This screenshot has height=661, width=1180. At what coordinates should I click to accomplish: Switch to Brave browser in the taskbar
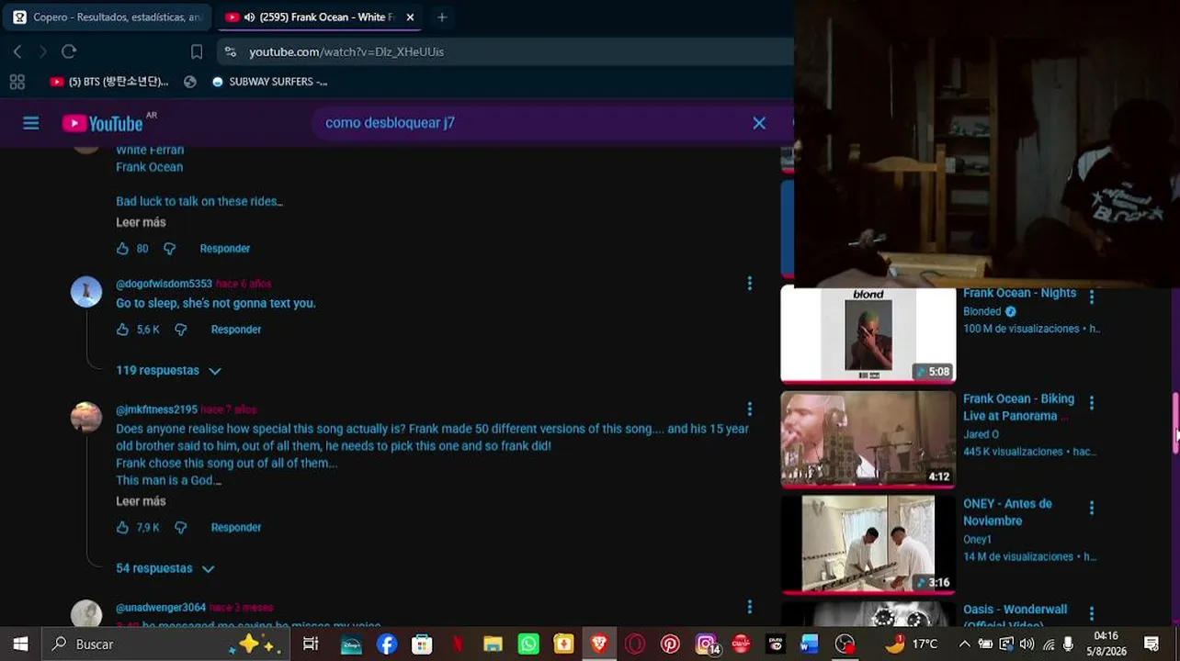(x=599, y=644)
